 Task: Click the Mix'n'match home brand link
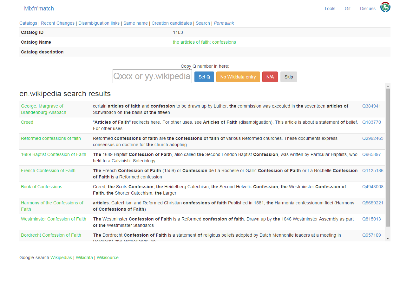(x=39, y=9)
